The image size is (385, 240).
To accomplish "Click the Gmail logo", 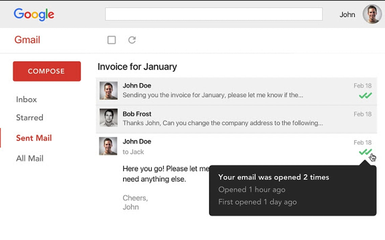I will 28,40.
